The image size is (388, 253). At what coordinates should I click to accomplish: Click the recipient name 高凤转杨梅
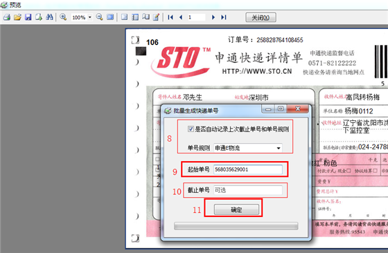pos(362,97)
